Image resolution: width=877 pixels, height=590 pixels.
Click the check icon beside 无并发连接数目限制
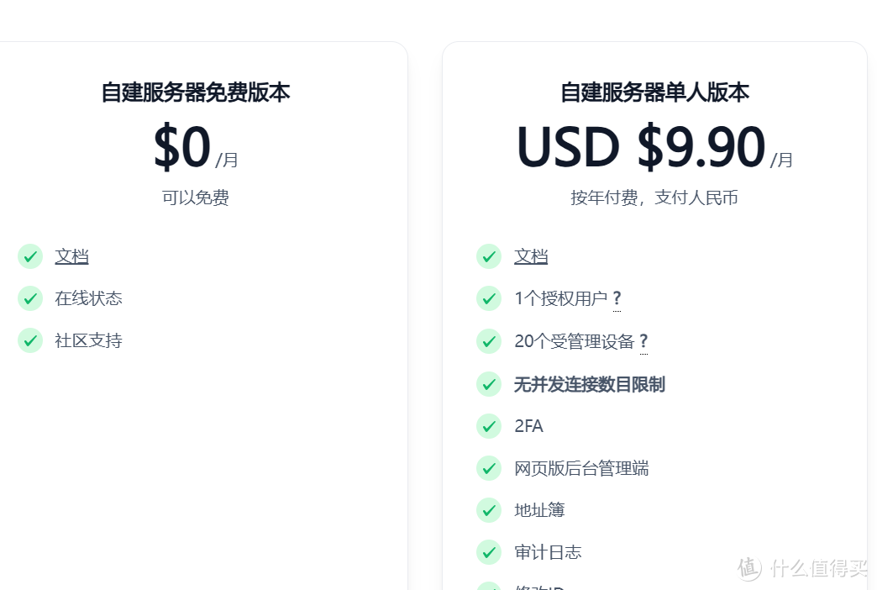[489, 384]
